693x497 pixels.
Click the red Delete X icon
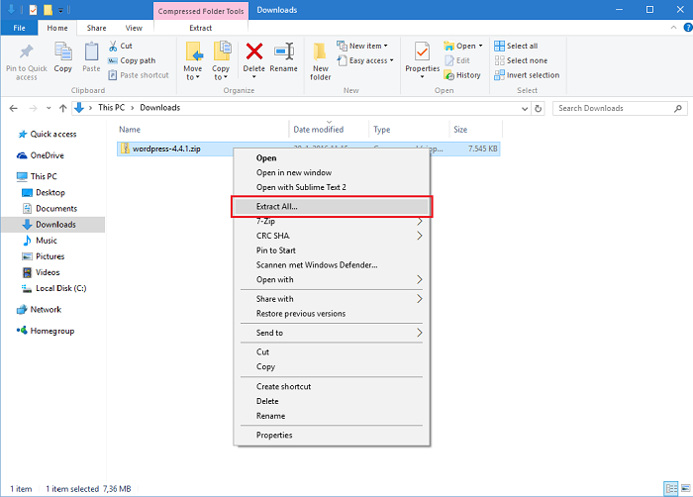(x=254, y=51)
